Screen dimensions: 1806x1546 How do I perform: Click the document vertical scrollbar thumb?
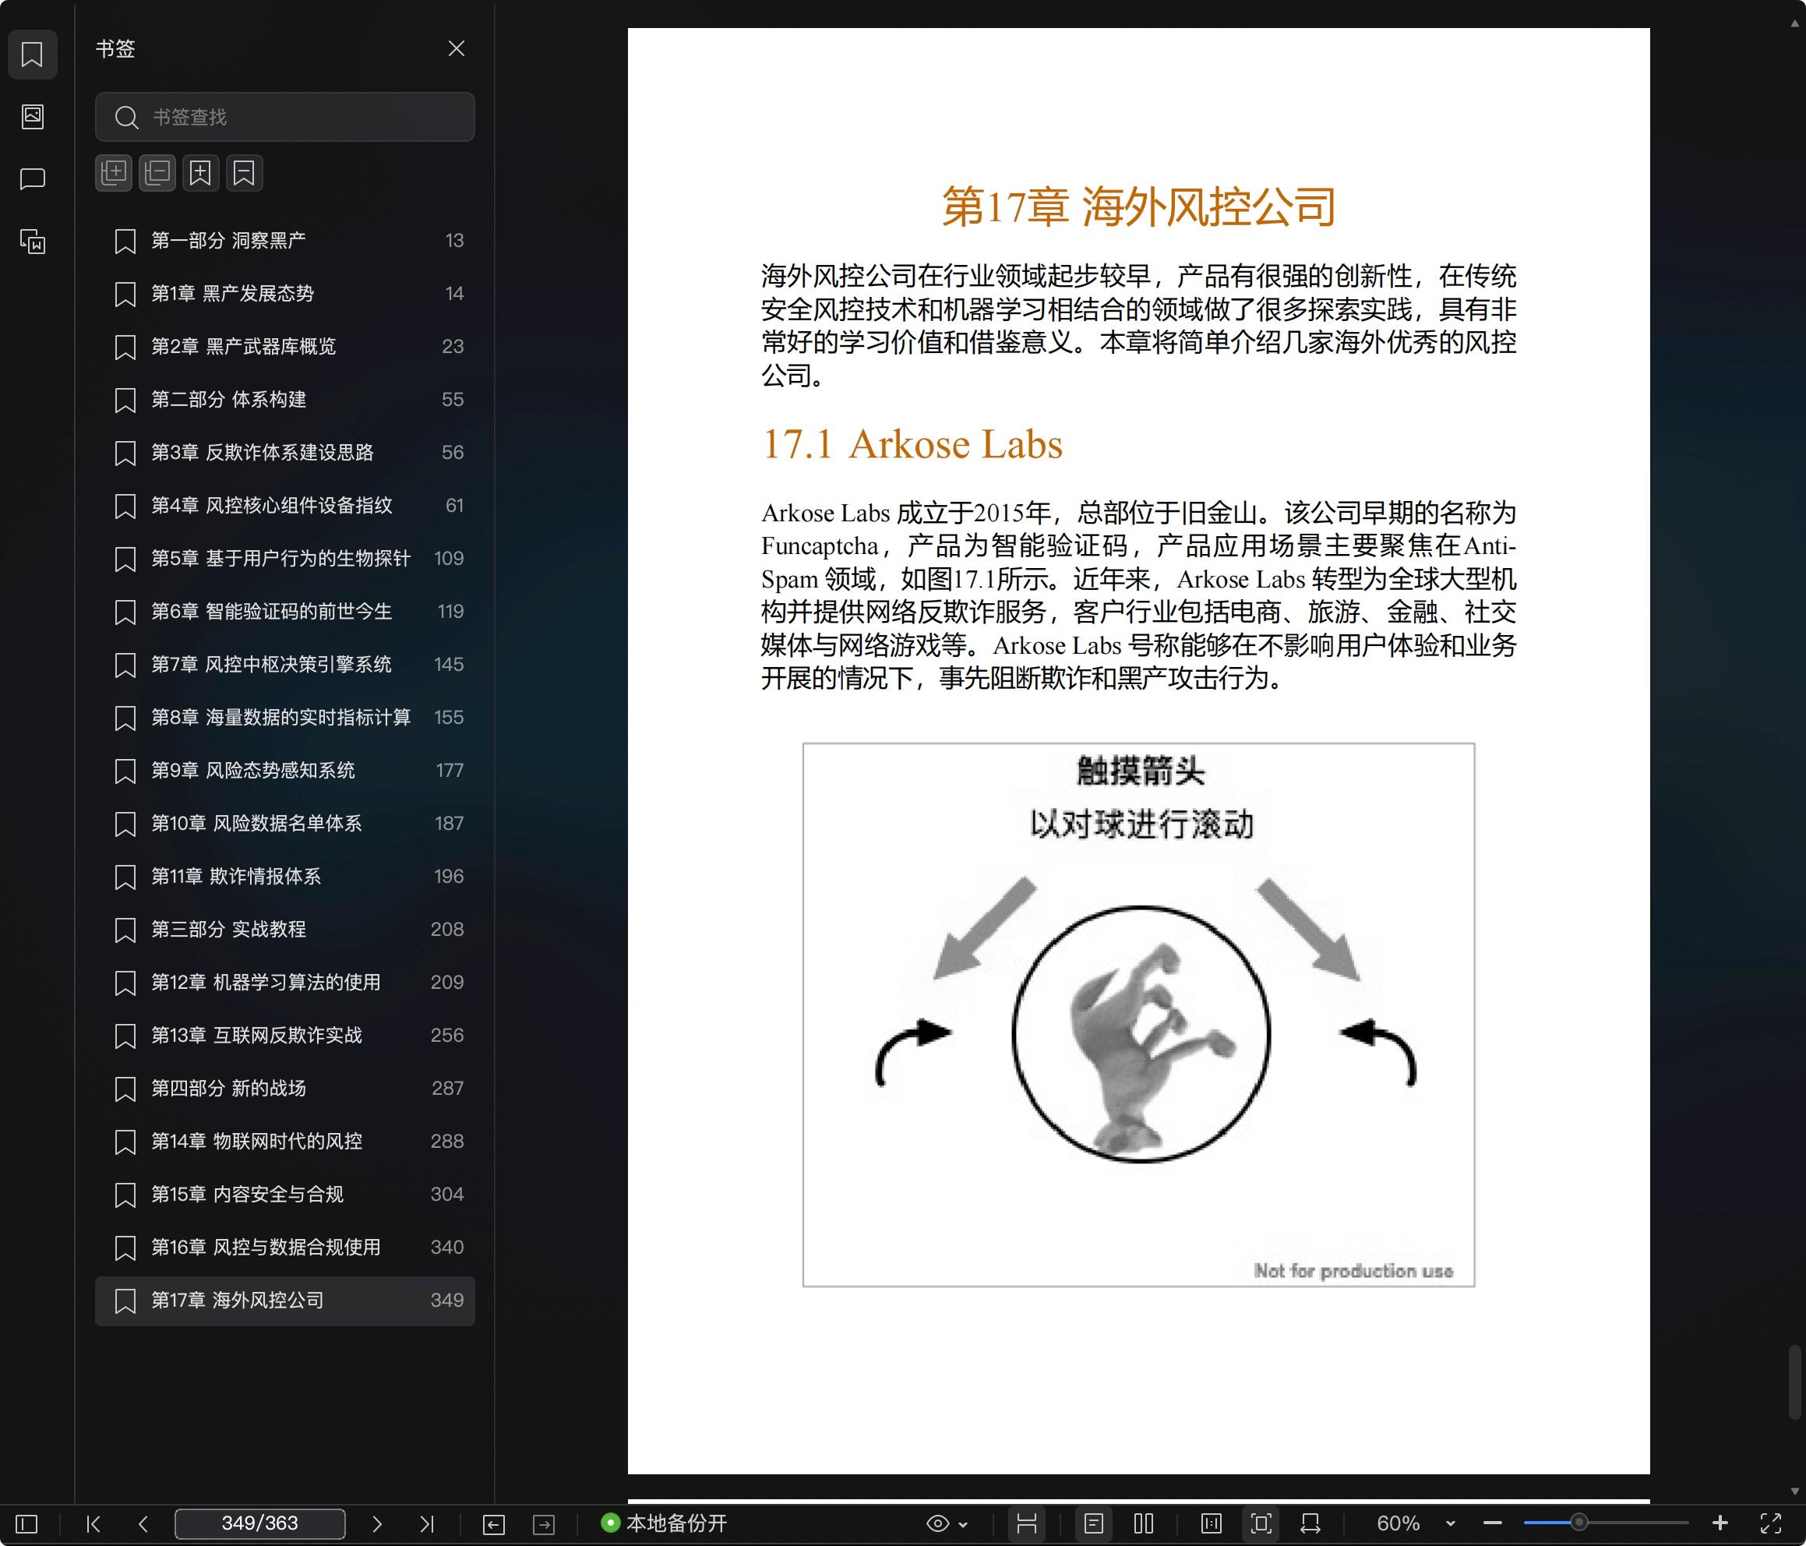1794,1382
